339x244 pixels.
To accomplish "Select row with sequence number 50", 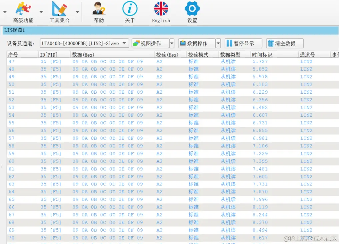I will point(173,84).
